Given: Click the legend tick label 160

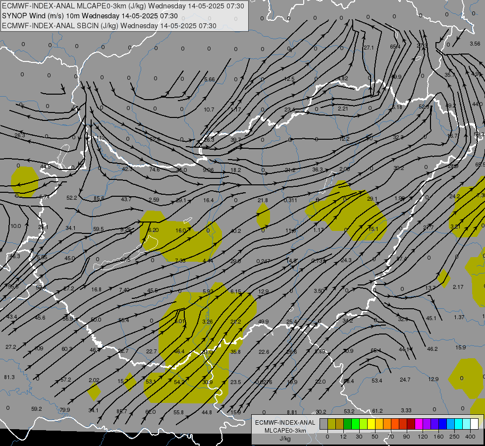Looking at the screenshot, I should tap(438, 437).
